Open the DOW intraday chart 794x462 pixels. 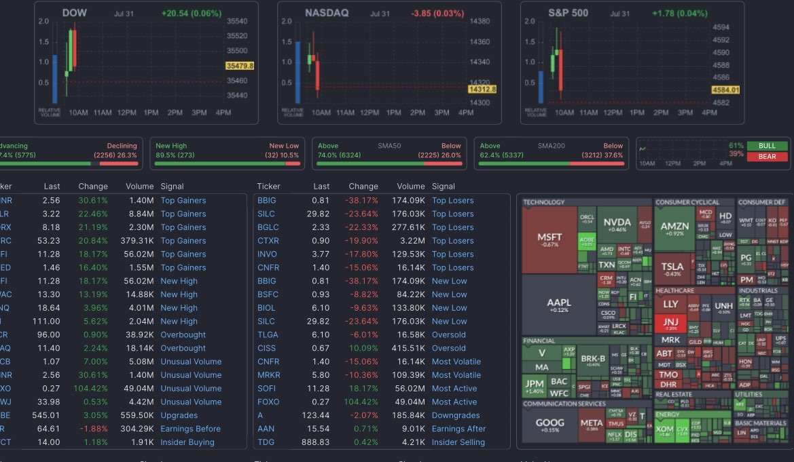coord(146,62)
